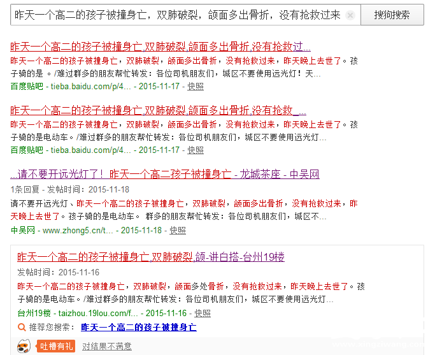The height and width of the screenshot is (355, 435).
Task: Click snippet line 子骑的是 。/难过群多的朋友帮忙转发
Action: pos(166,73)
